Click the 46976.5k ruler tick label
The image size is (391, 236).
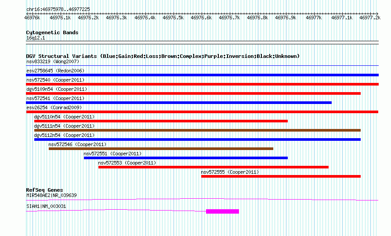173,18
